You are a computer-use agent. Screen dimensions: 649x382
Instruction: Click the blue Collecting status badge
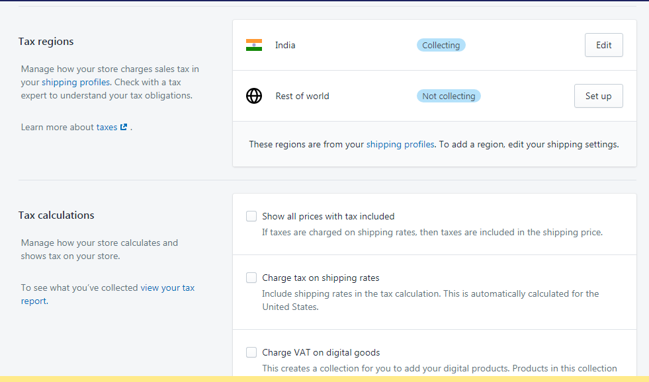(x=441, y=45)
